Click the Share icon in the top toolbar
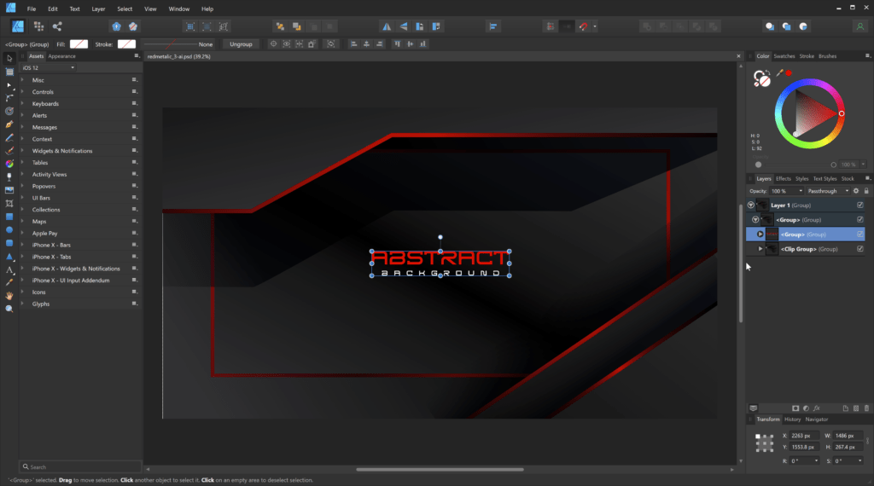Screen dimensions: 874x486 57,26
